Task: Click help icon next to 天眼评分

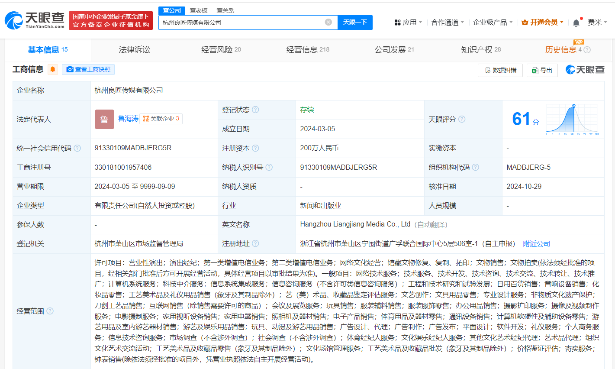Action: (462, 119)
